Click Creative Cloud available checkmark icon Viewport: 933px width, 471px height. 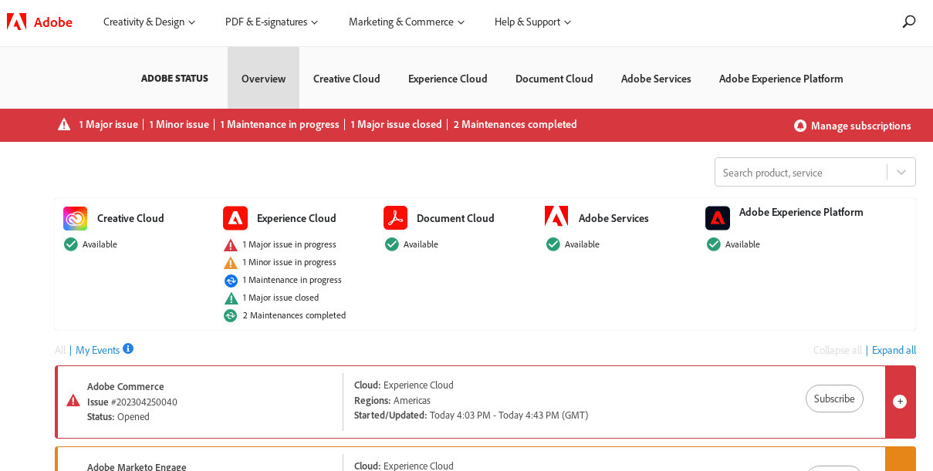71,244
